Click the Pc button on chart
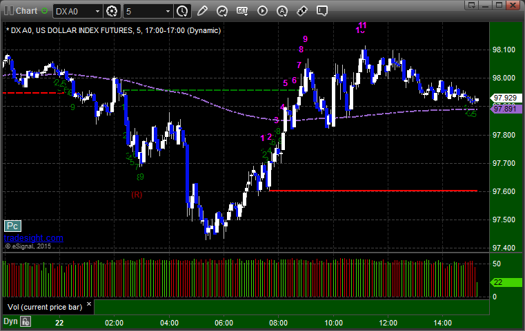Viewport: 525px width, 331px height. [12, 226]
